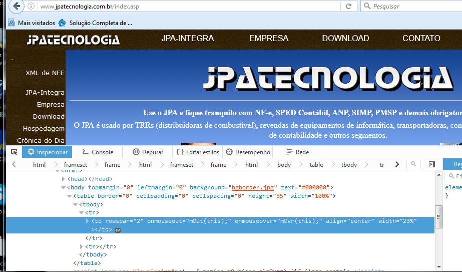
Task: Open the JPA-Integra sidebar link
Action: coord(45,92)
